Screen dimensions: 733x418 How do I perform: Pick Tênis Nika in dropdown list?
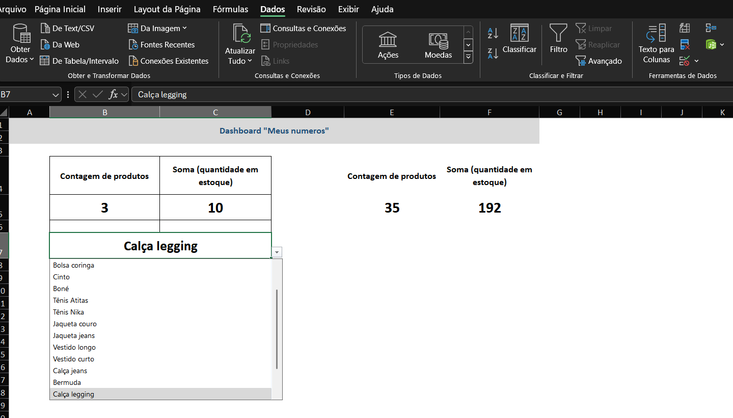click(x=160, y=312)
